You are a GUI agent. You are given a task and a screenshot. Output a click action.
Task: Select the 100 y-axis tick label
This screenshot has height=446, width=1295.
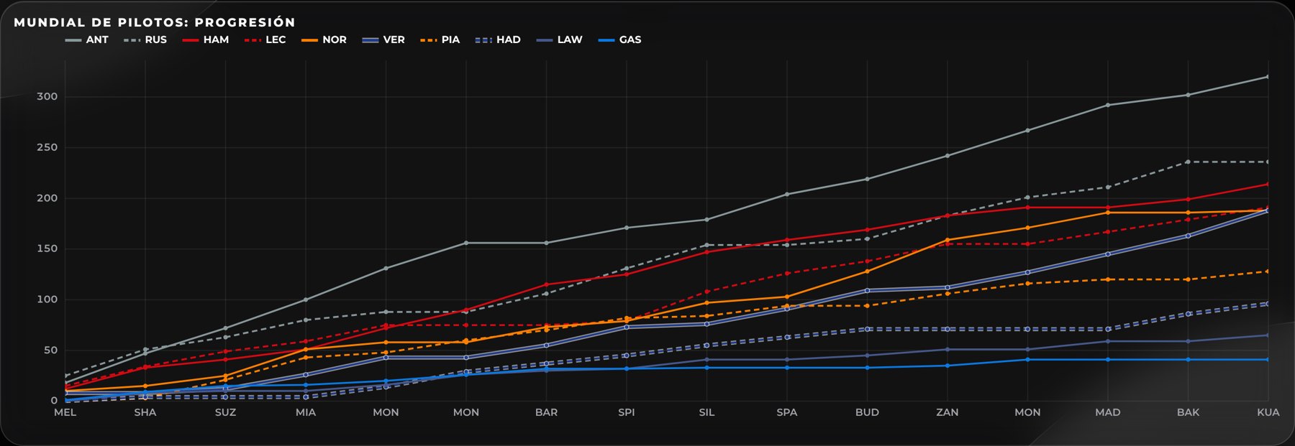(x=47, y=299)
